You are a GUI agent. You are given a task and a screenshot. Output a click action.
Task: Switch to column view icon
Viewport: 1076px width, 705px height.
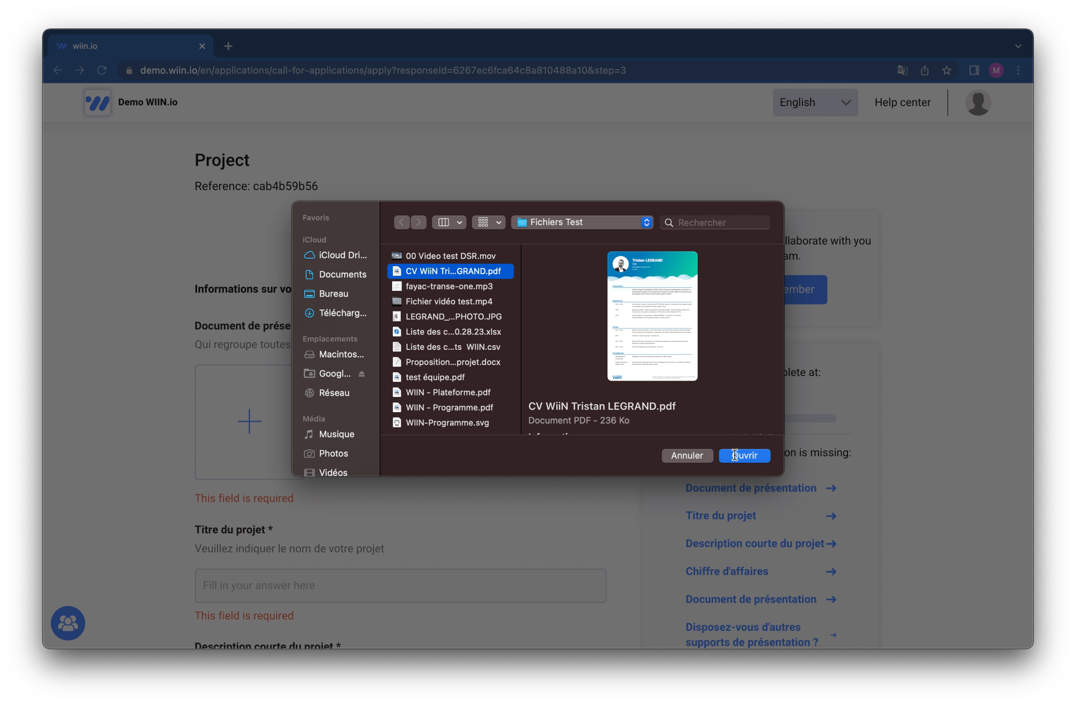(443, 222)
